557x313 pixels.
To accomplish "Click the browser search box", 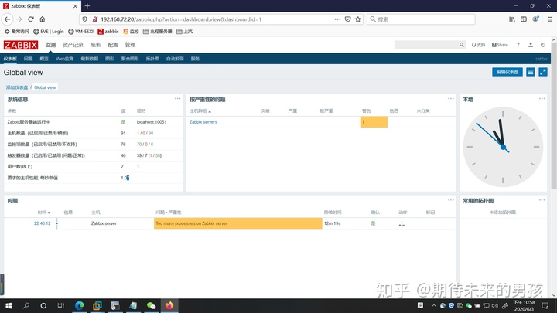I will [421, 19].
